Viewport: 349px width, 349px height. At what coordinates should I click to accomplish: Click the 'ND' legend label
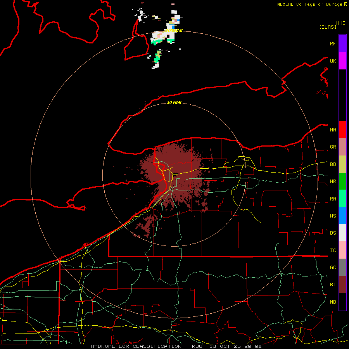click(x=333, y=302)
